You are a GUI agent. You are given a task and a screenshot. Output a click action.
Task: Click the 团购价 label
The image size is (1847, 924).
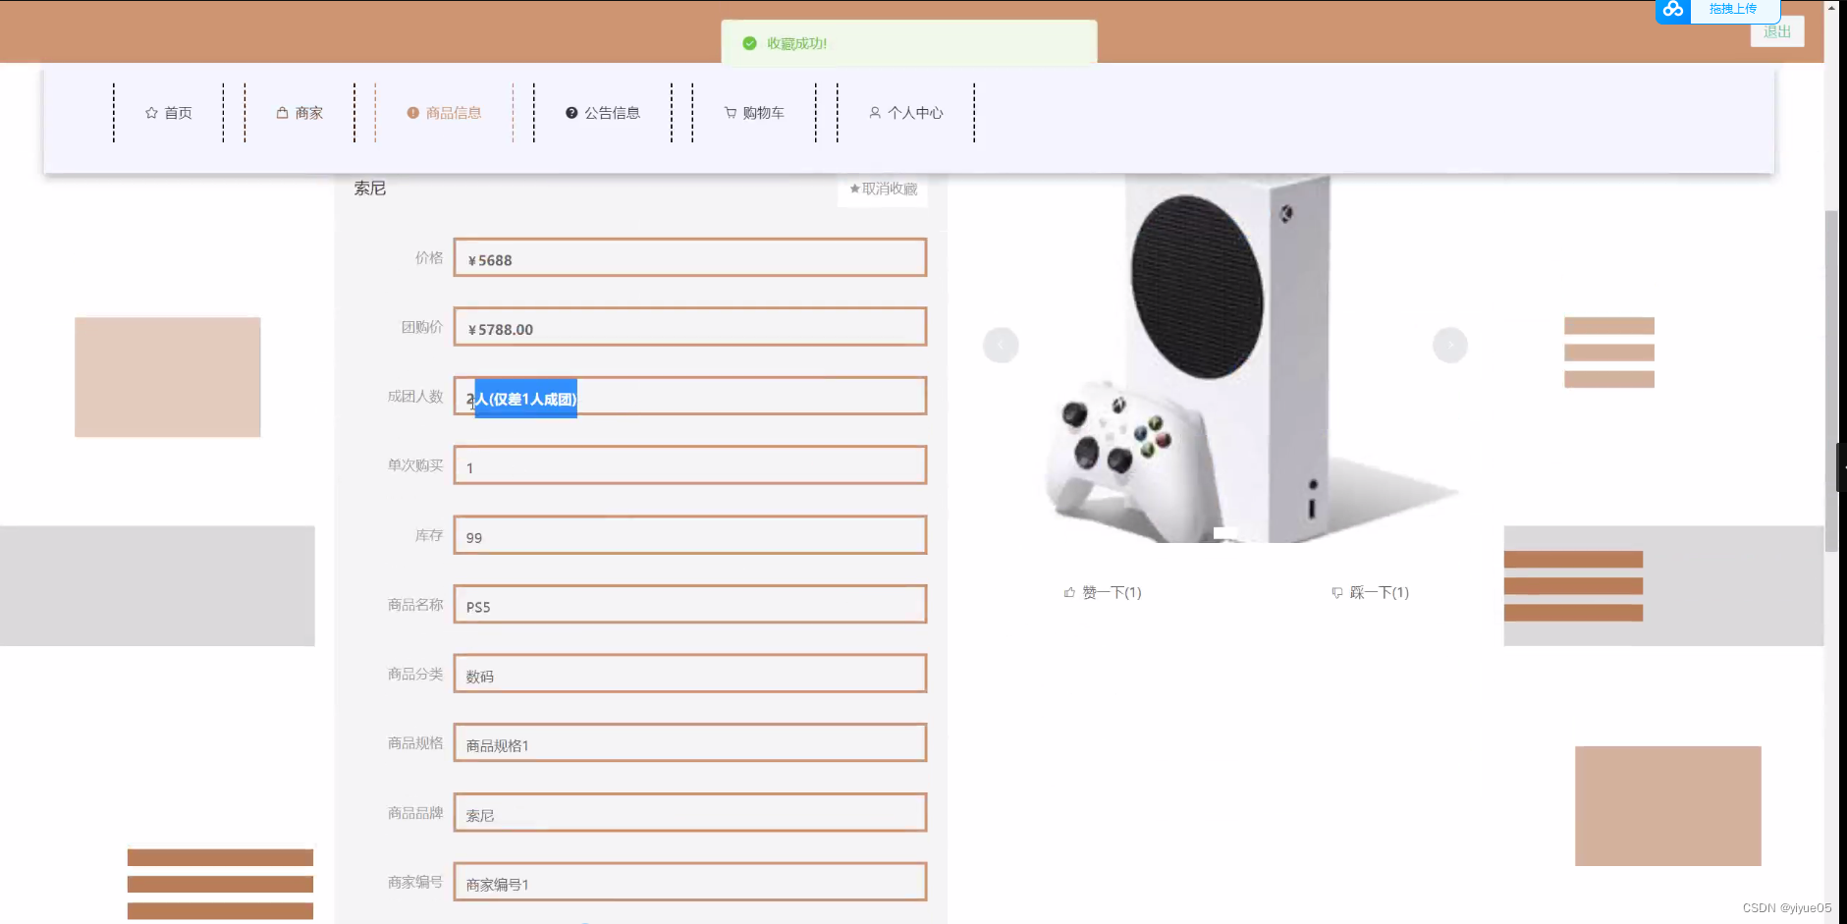(422, 327)
